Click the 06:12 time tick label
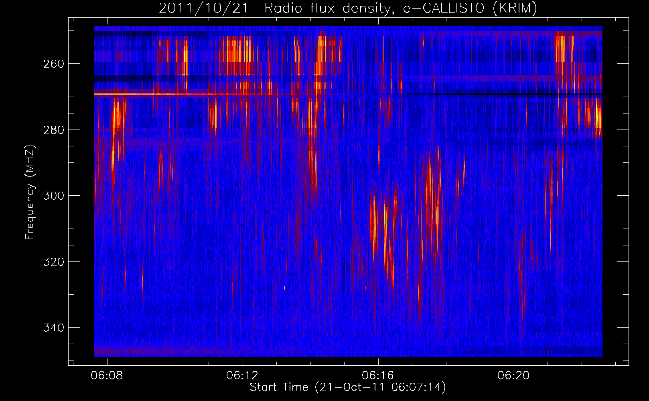The width and height of the screenshot is (649, 401). [x=243, y=375]
